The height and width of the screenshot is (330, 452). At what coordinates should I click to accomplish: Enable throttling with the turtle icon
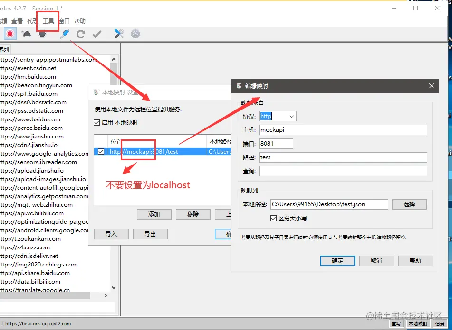27,34
